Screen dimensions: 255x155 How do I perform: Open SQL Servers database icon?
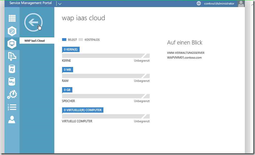pos(12,69)
